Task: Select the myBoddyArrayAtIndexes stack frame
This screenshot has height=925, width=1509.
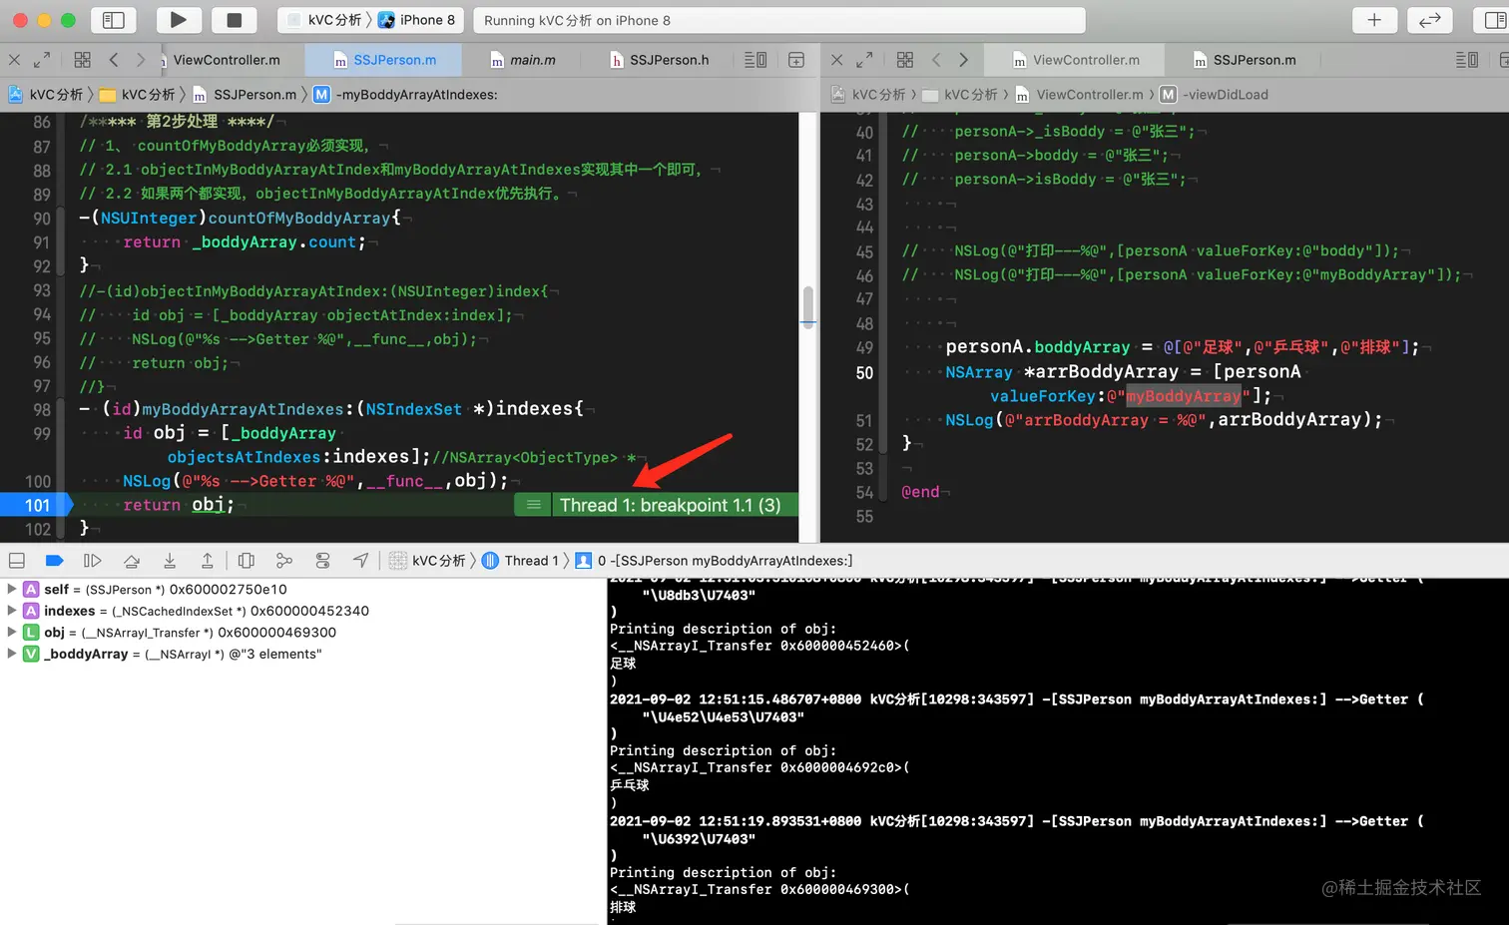Action: 715,561
